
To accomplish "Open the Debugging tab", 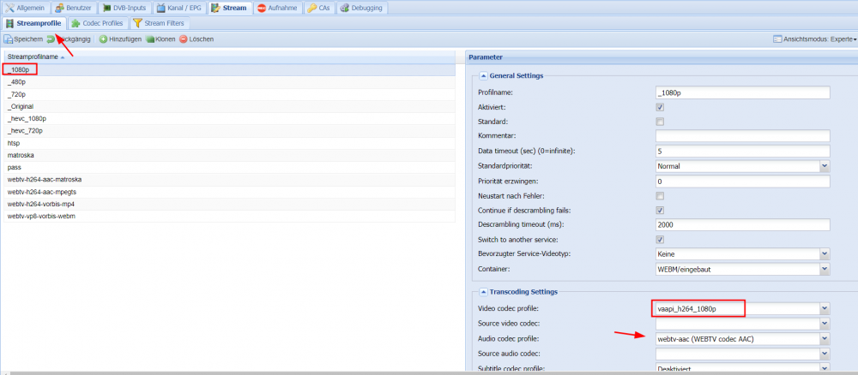I will 363,9.
